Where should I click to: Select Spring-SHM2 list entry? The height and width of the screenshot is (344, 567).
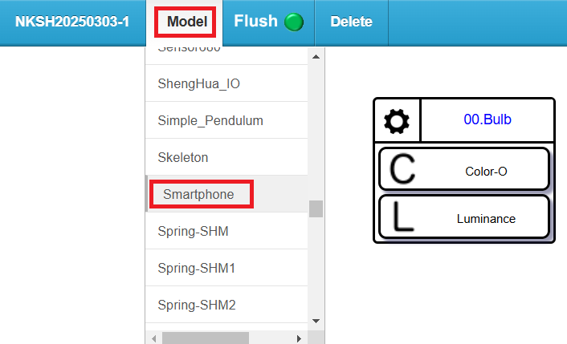[197, 305]
